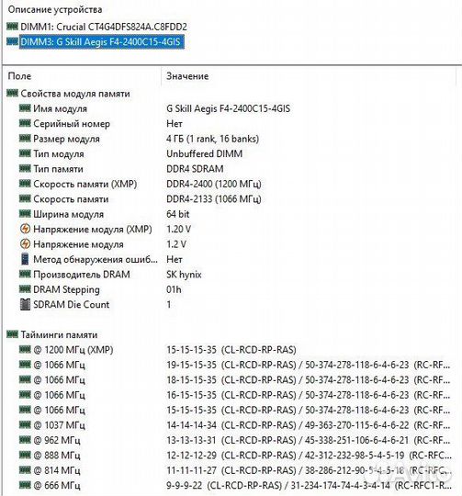The image size is (462, 496).
Task: Click the icon next to 'Ширина модуля'
Action: pos(25,213)
